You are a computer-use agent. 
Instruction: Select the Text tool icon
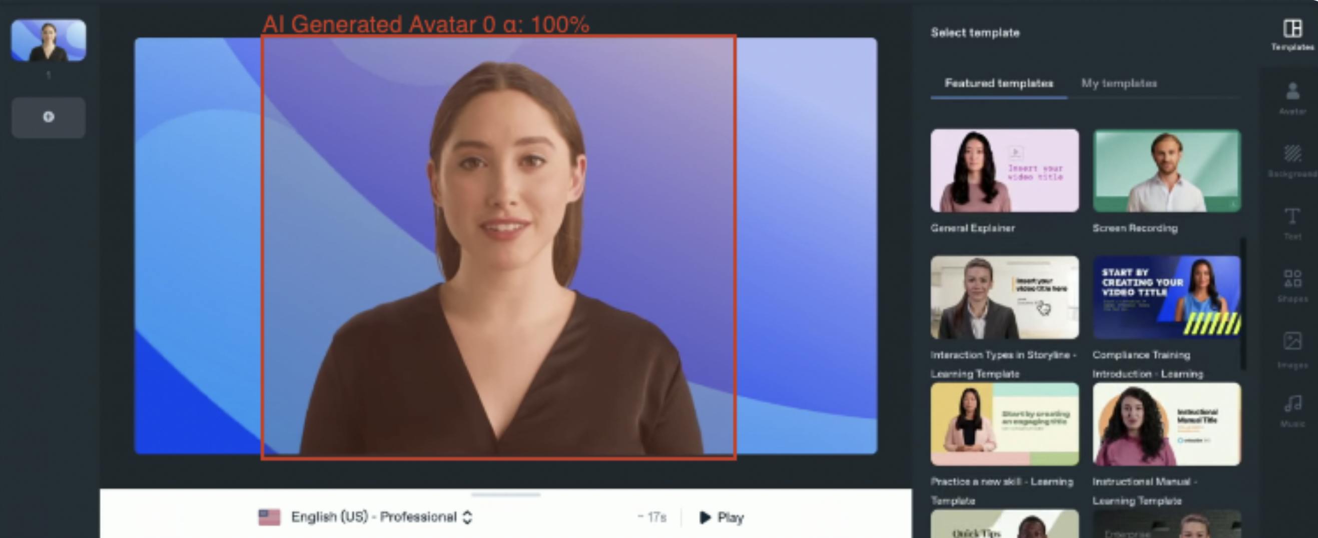1292,223
